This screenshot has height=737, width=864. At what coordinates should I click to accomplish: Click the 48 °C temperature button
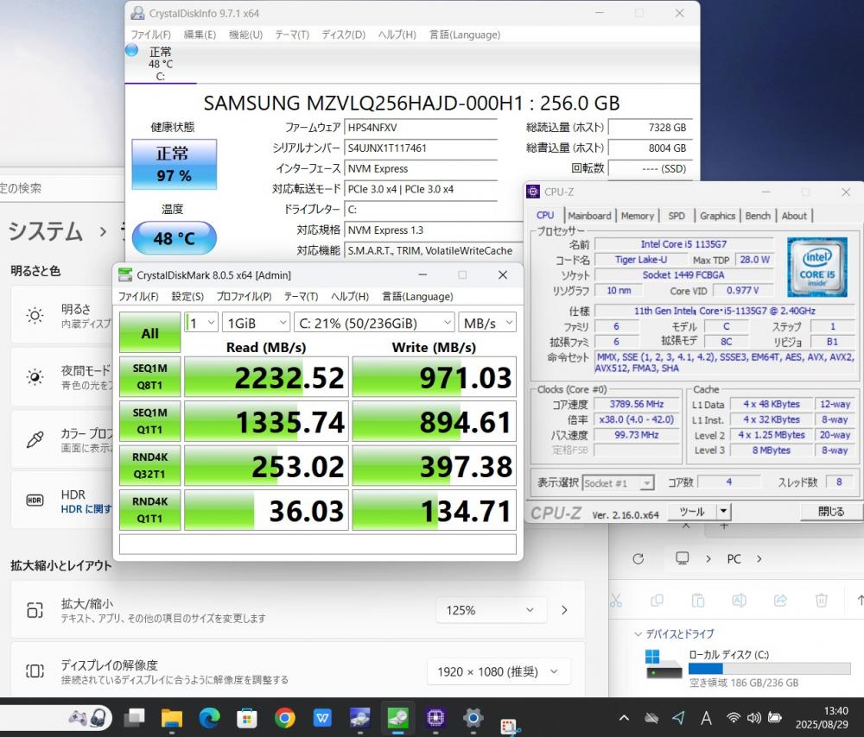click(x=175, y=238)
